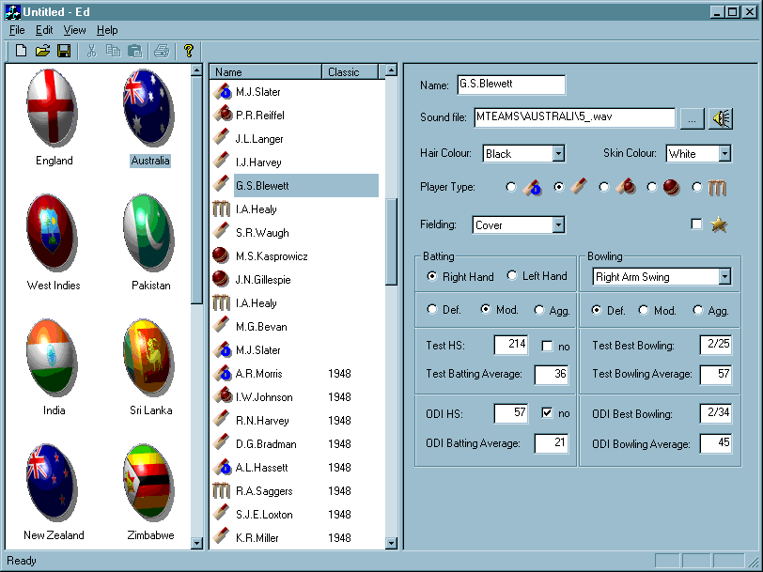Toggle the ODI HS 'no' checkbox
763x572 pixels.
tap(548, 412)
